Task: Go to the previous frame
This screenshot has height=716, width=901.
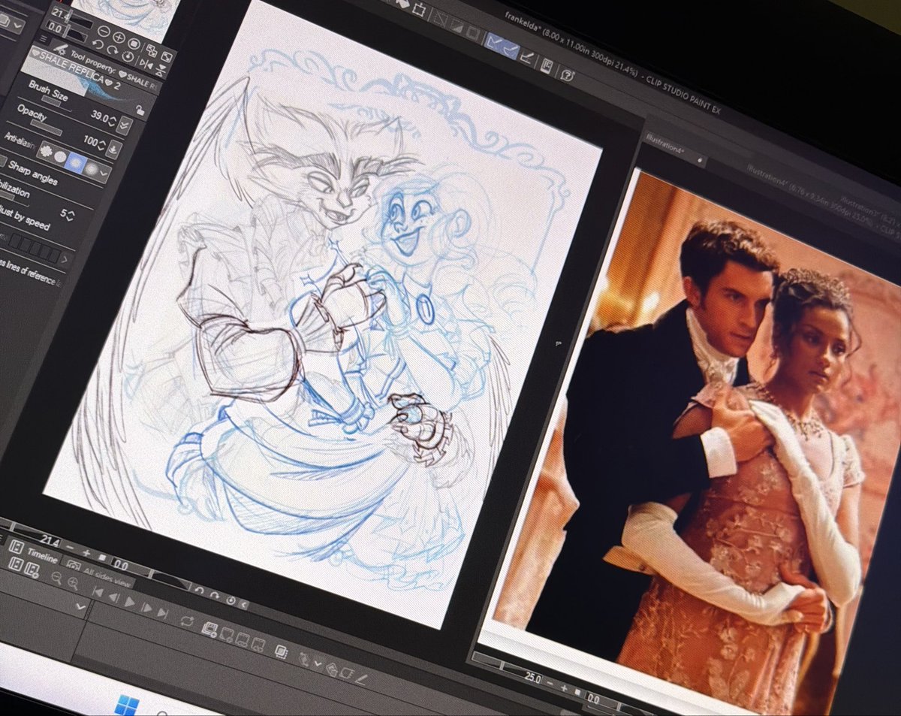Action: click(113, 597)
